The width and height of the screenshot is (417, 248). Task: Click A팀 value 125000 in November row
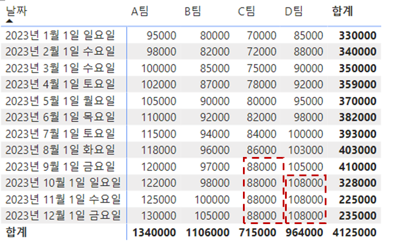[x=159, y=200]
